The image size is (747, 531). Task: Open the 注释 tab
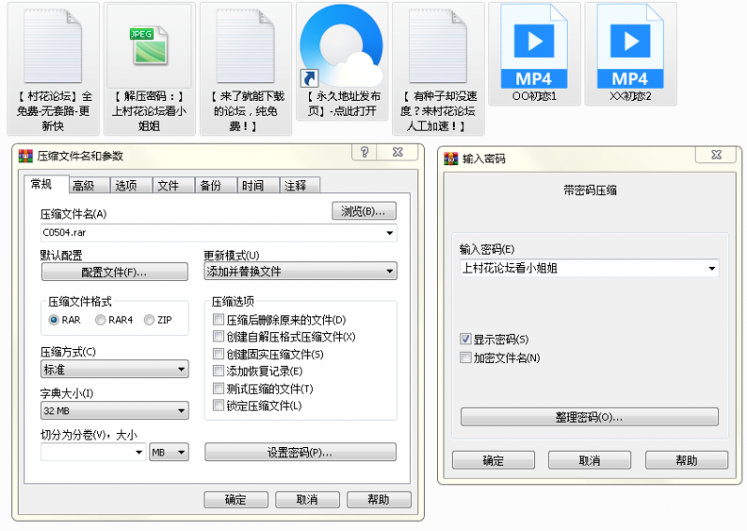(295, 186)
